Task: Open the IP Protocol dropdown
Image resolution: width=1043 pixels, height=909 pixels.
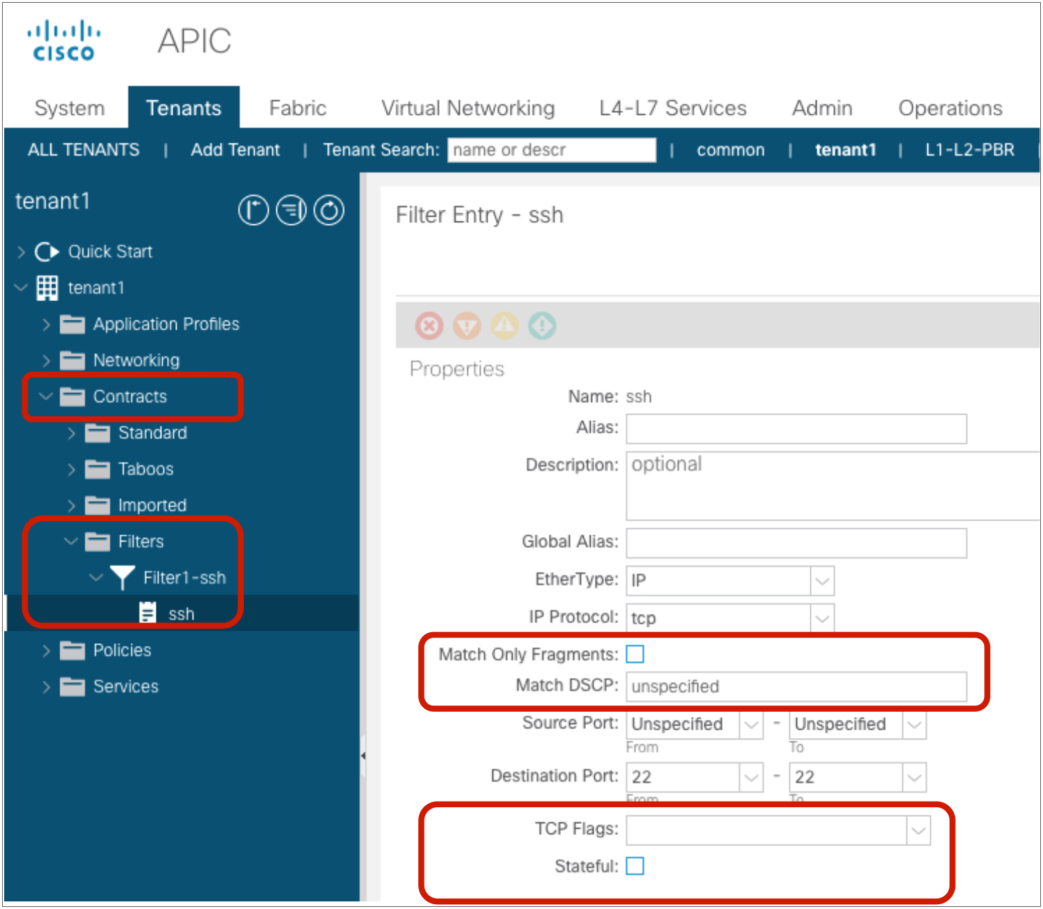Action: click(x=822, y=618)
